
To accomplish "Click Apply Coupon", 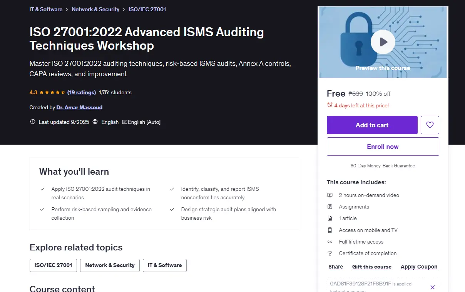I will pyautogui.click(x=419, y=267).
